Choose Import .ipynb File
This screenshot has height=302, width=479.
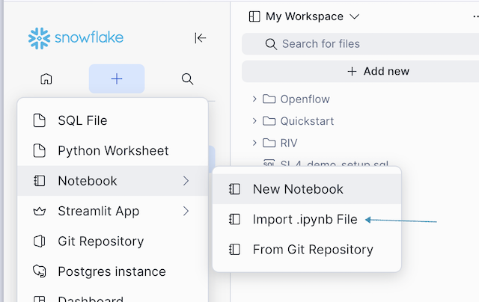point(305,220)
